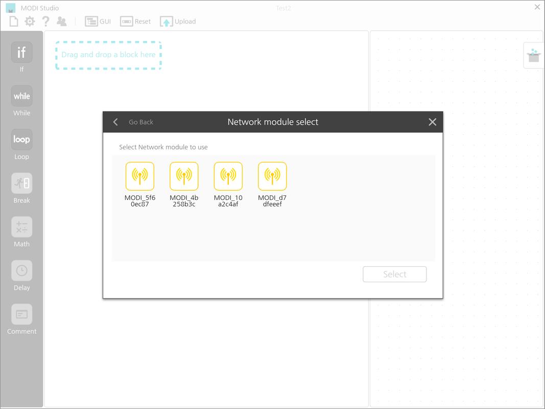The width and height of the screenshot is (545, 409).
Task: Select the While block icon
Action: (21, 96)
